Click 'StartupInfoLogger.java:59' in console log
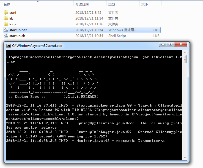Viewport: 203px width, 168px height. click(x=104, y=132)
